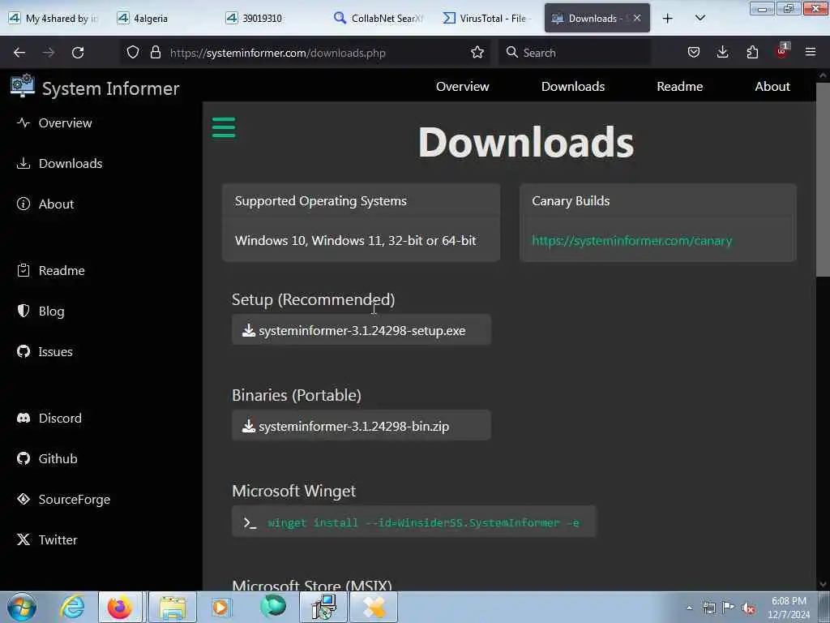Click the Firefox taskbar icon
830x623 pixels.
click(120, 607)
